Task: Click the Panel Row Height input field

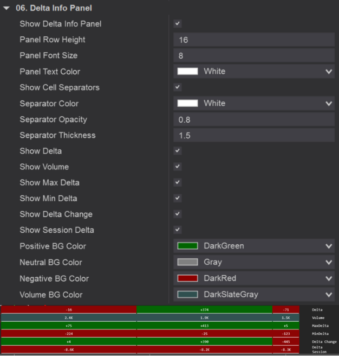Action: (253, 40)
